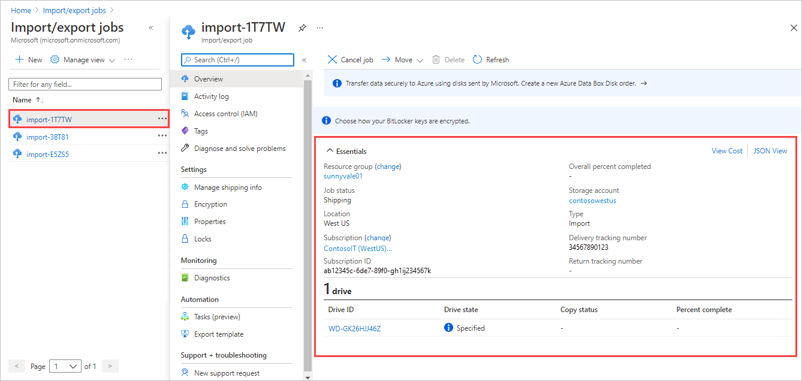Image resolution: width=802 pixels, height=381 pixels.
Task: Click the Specified drive state info icon
Action: pos(448,328)
